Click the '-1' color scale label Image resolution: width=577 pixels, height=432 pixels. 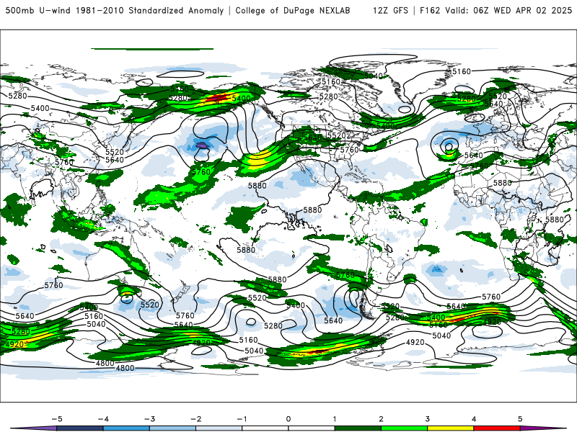[x=242, y=419]
